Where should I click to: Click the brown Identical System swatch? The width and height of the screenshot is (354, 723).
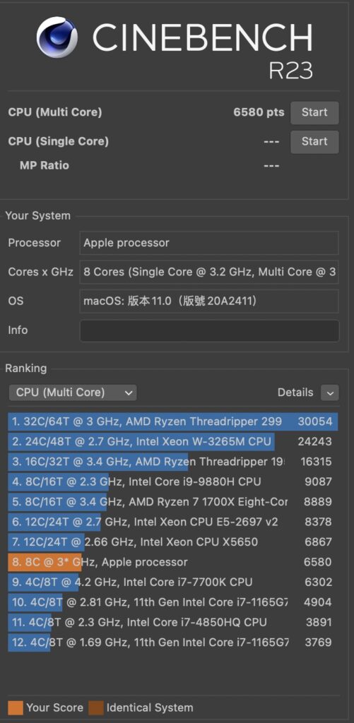pos(96,707)
